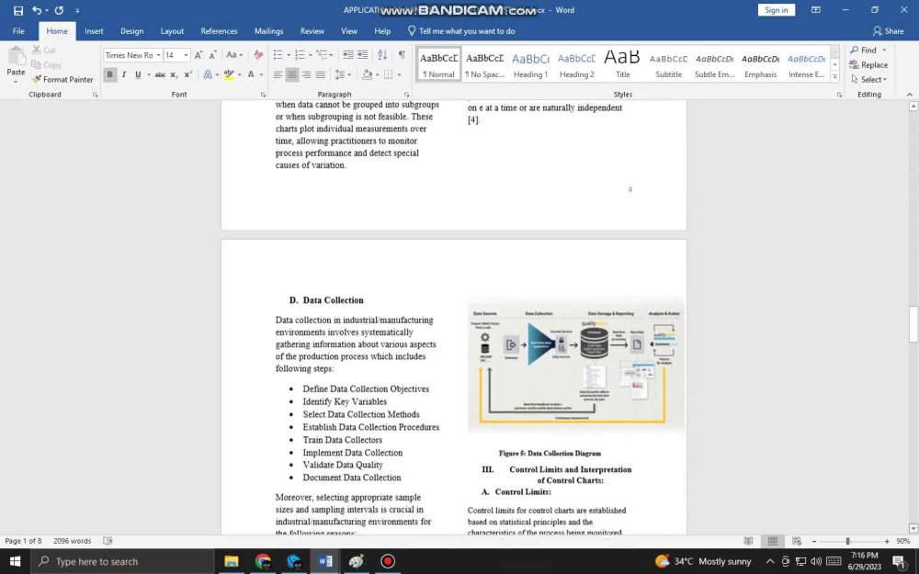Click the Data Collection Diagram image

pyautogui.click(x=575, y=366)
